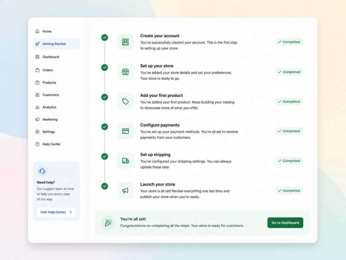Click the Orders shopping bag icon
The height and width of the screenshot is (260, 346).
(x=37, y=70)
